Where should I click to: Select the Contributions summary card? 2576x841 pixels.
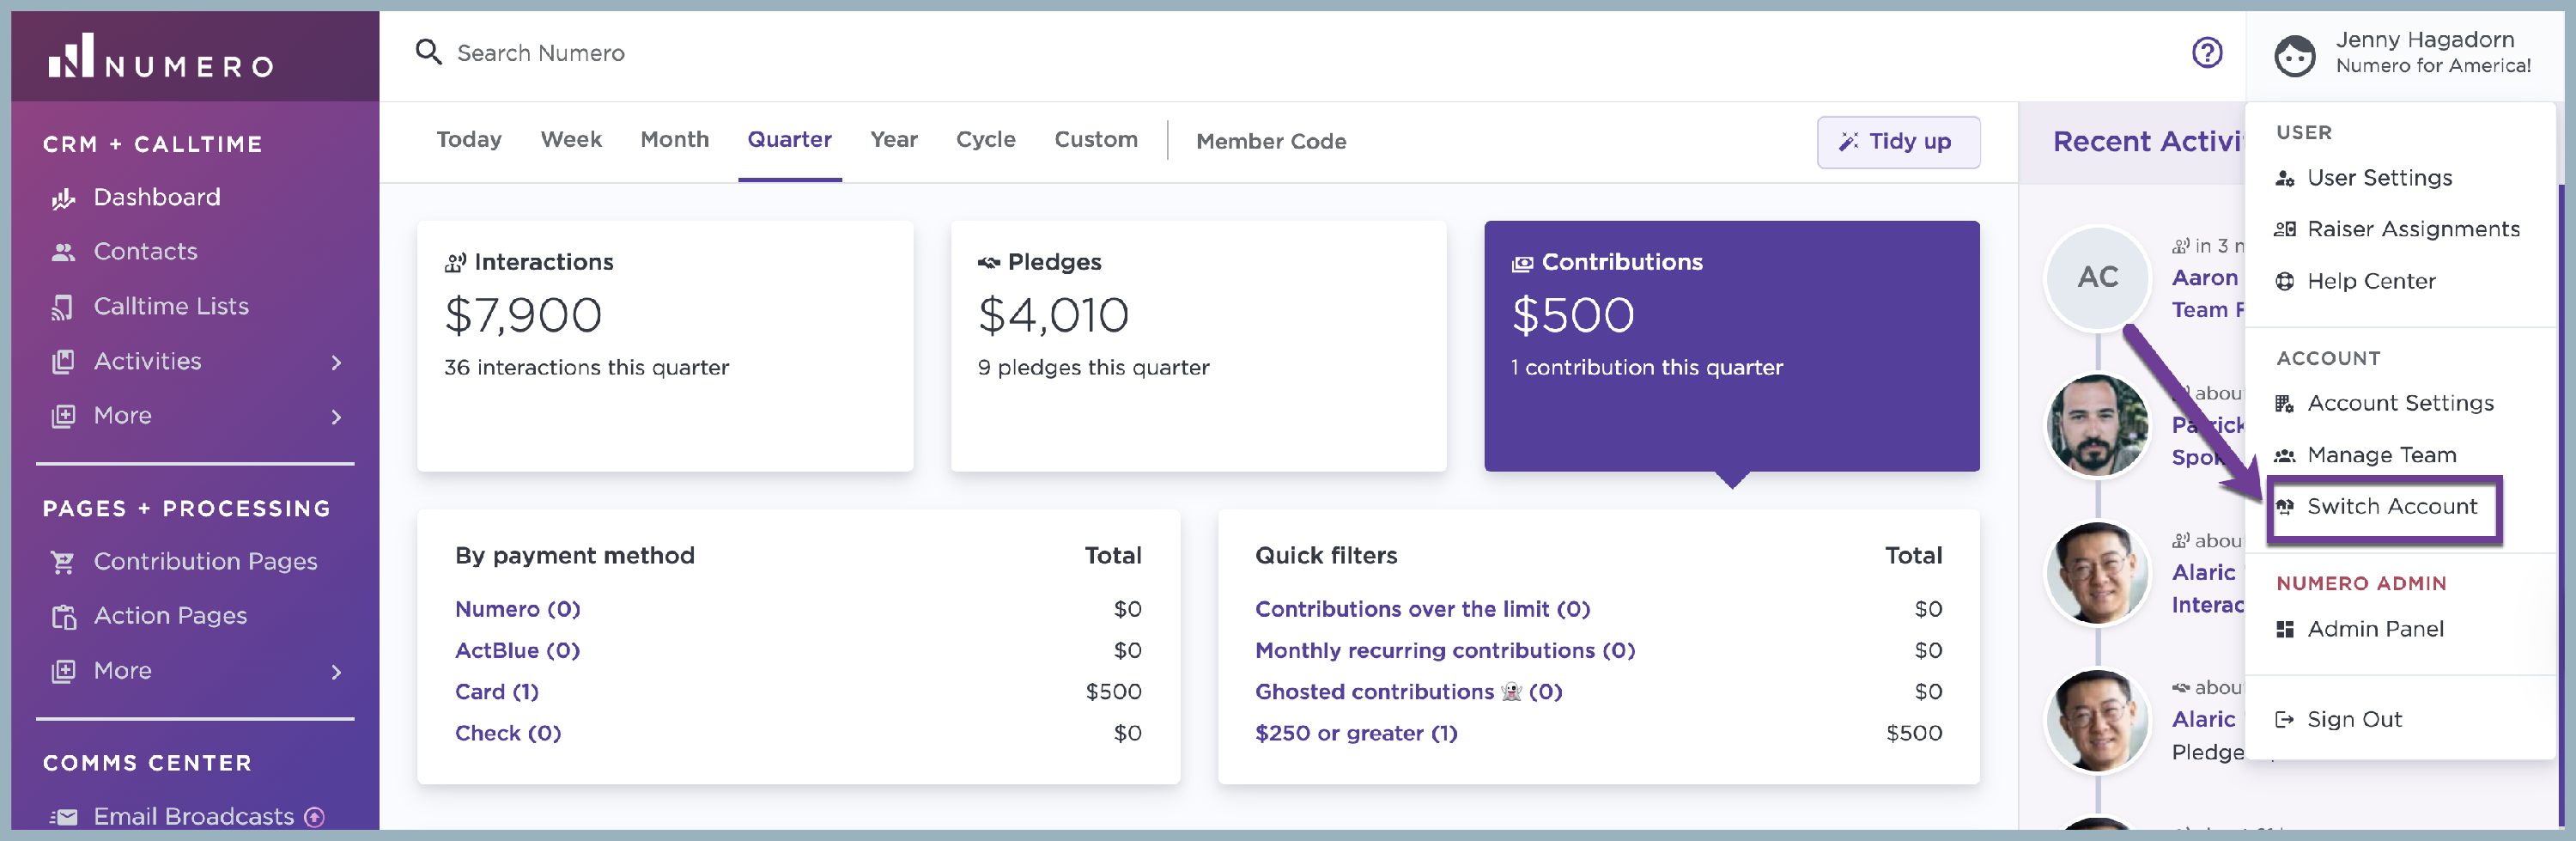1731,345
